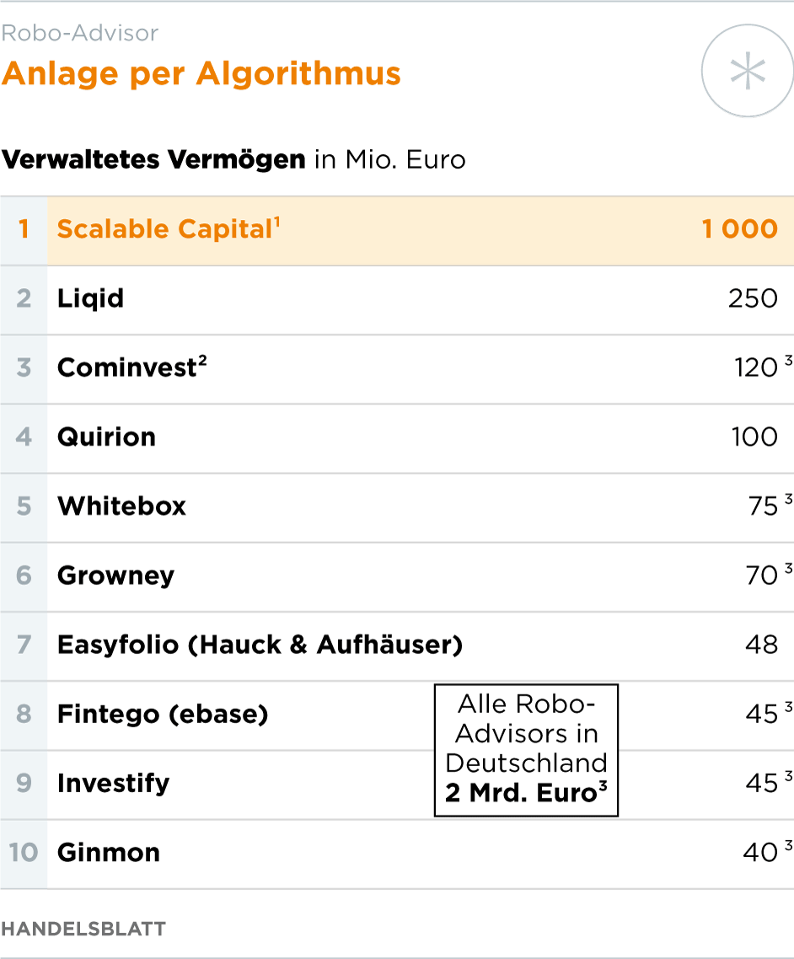Click the Alle Robo-Advisors in Deutschland box
The height and width of the screenshot is (959, 794).
pos(526,749)
